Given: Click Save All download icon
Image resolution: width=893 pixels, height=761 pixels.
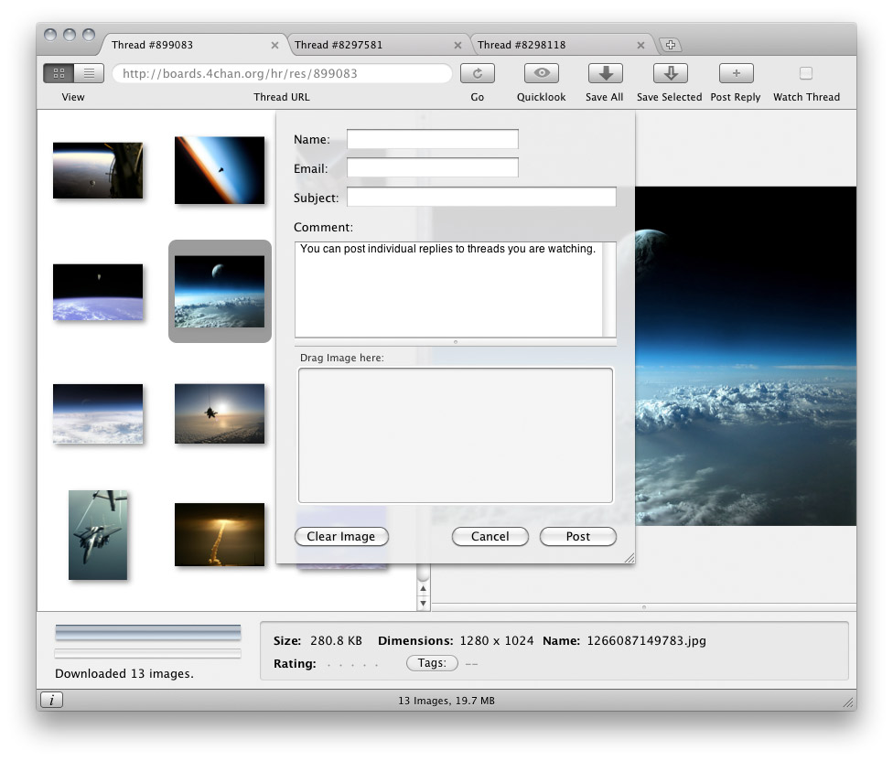Looking at the screenshot, I should click(605, 73).
